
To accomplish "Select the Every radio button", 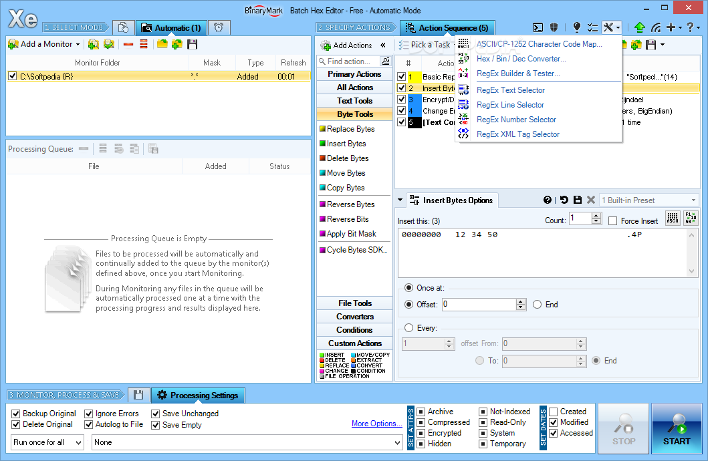I will [x=408, y=328].
